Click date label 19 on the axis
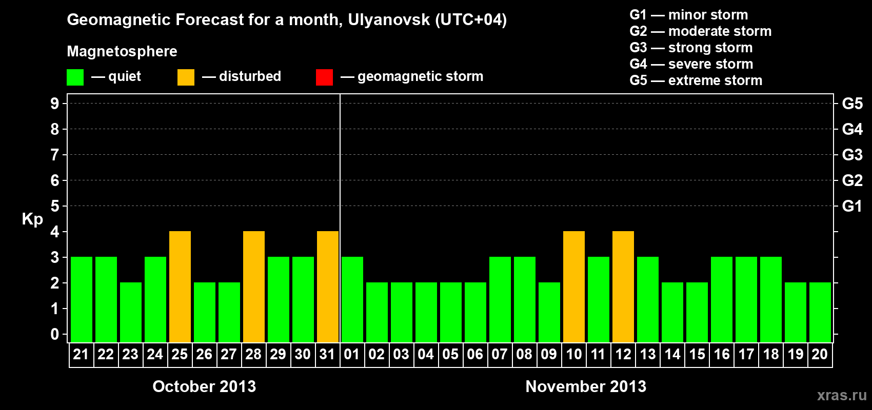Viewport: 872px width, 410px height. 796,354
